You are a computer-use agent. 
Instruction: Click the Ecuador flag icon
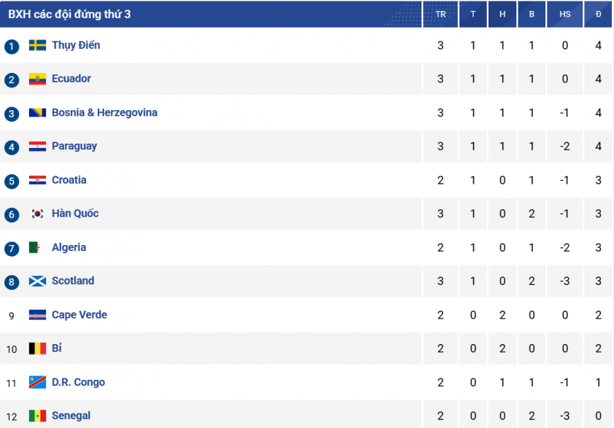click(37, 79)
